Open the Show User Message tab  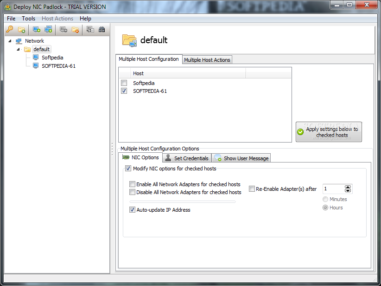click(241, 158)
